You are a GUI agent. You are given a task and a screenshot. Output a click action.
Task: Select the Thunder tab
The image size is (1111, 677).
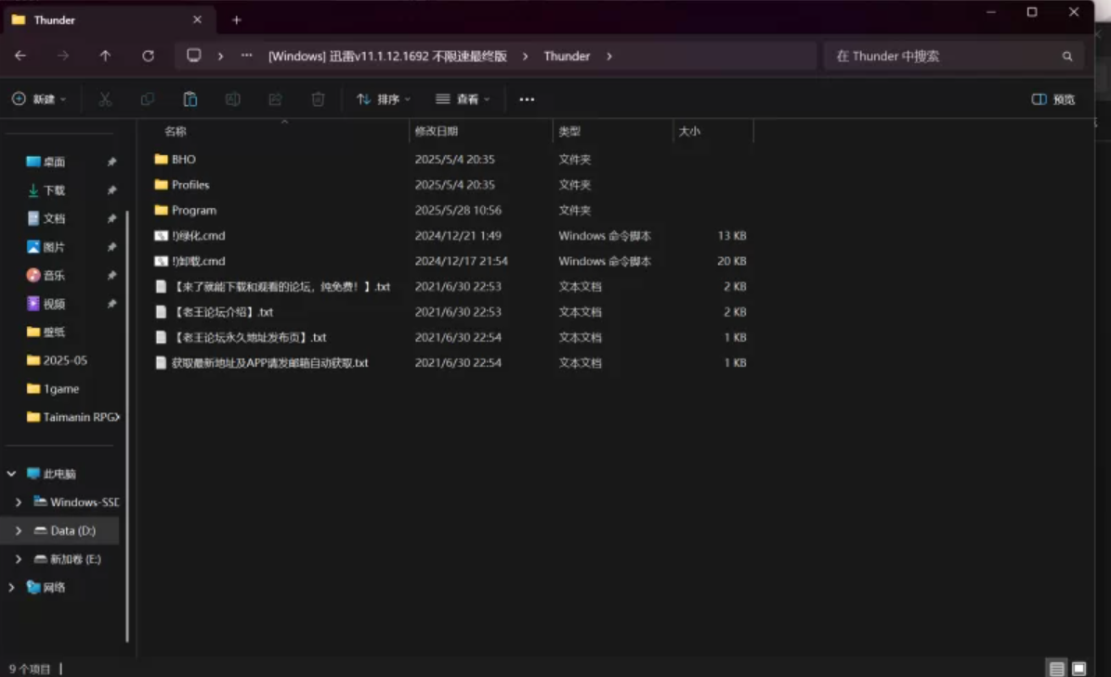point(108,20)
